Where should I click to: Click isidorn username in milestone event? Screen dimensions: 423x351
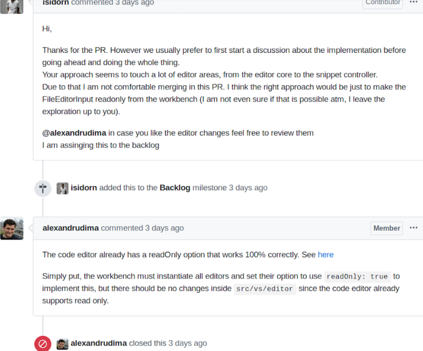(84, 187)
